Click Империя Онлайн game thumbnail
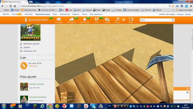Image resolution: width=193 pixels, height=109 pixels. pos(24,87)
